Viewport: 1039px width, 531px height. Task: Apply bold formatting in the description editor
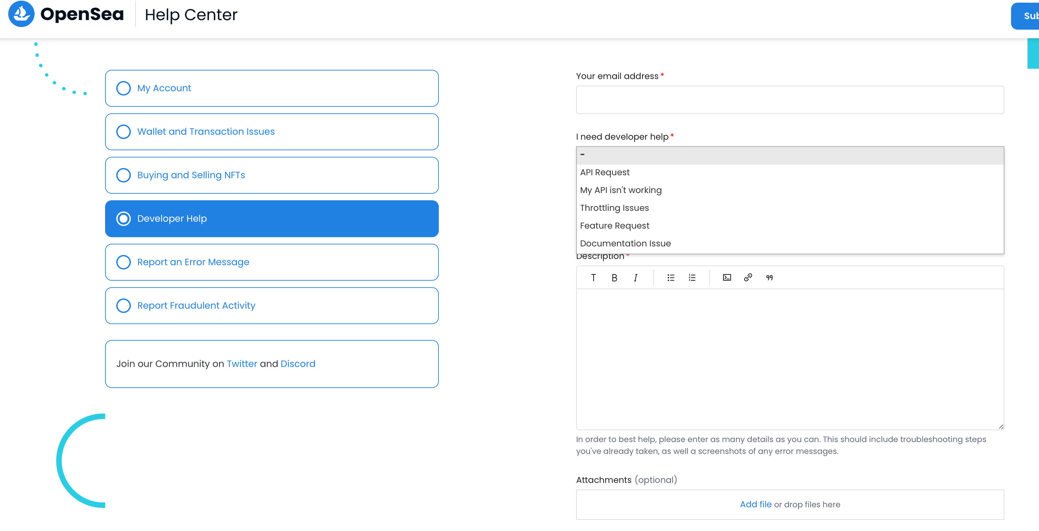(614, 277)
